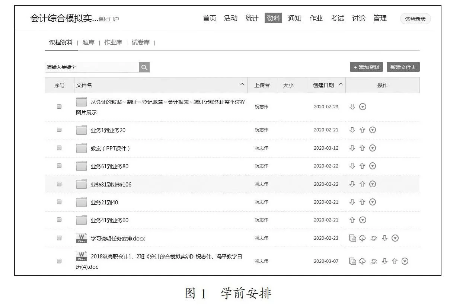Open the 课程门户 link
Screen dimensions: 450x306
click(x=109, y=19)
